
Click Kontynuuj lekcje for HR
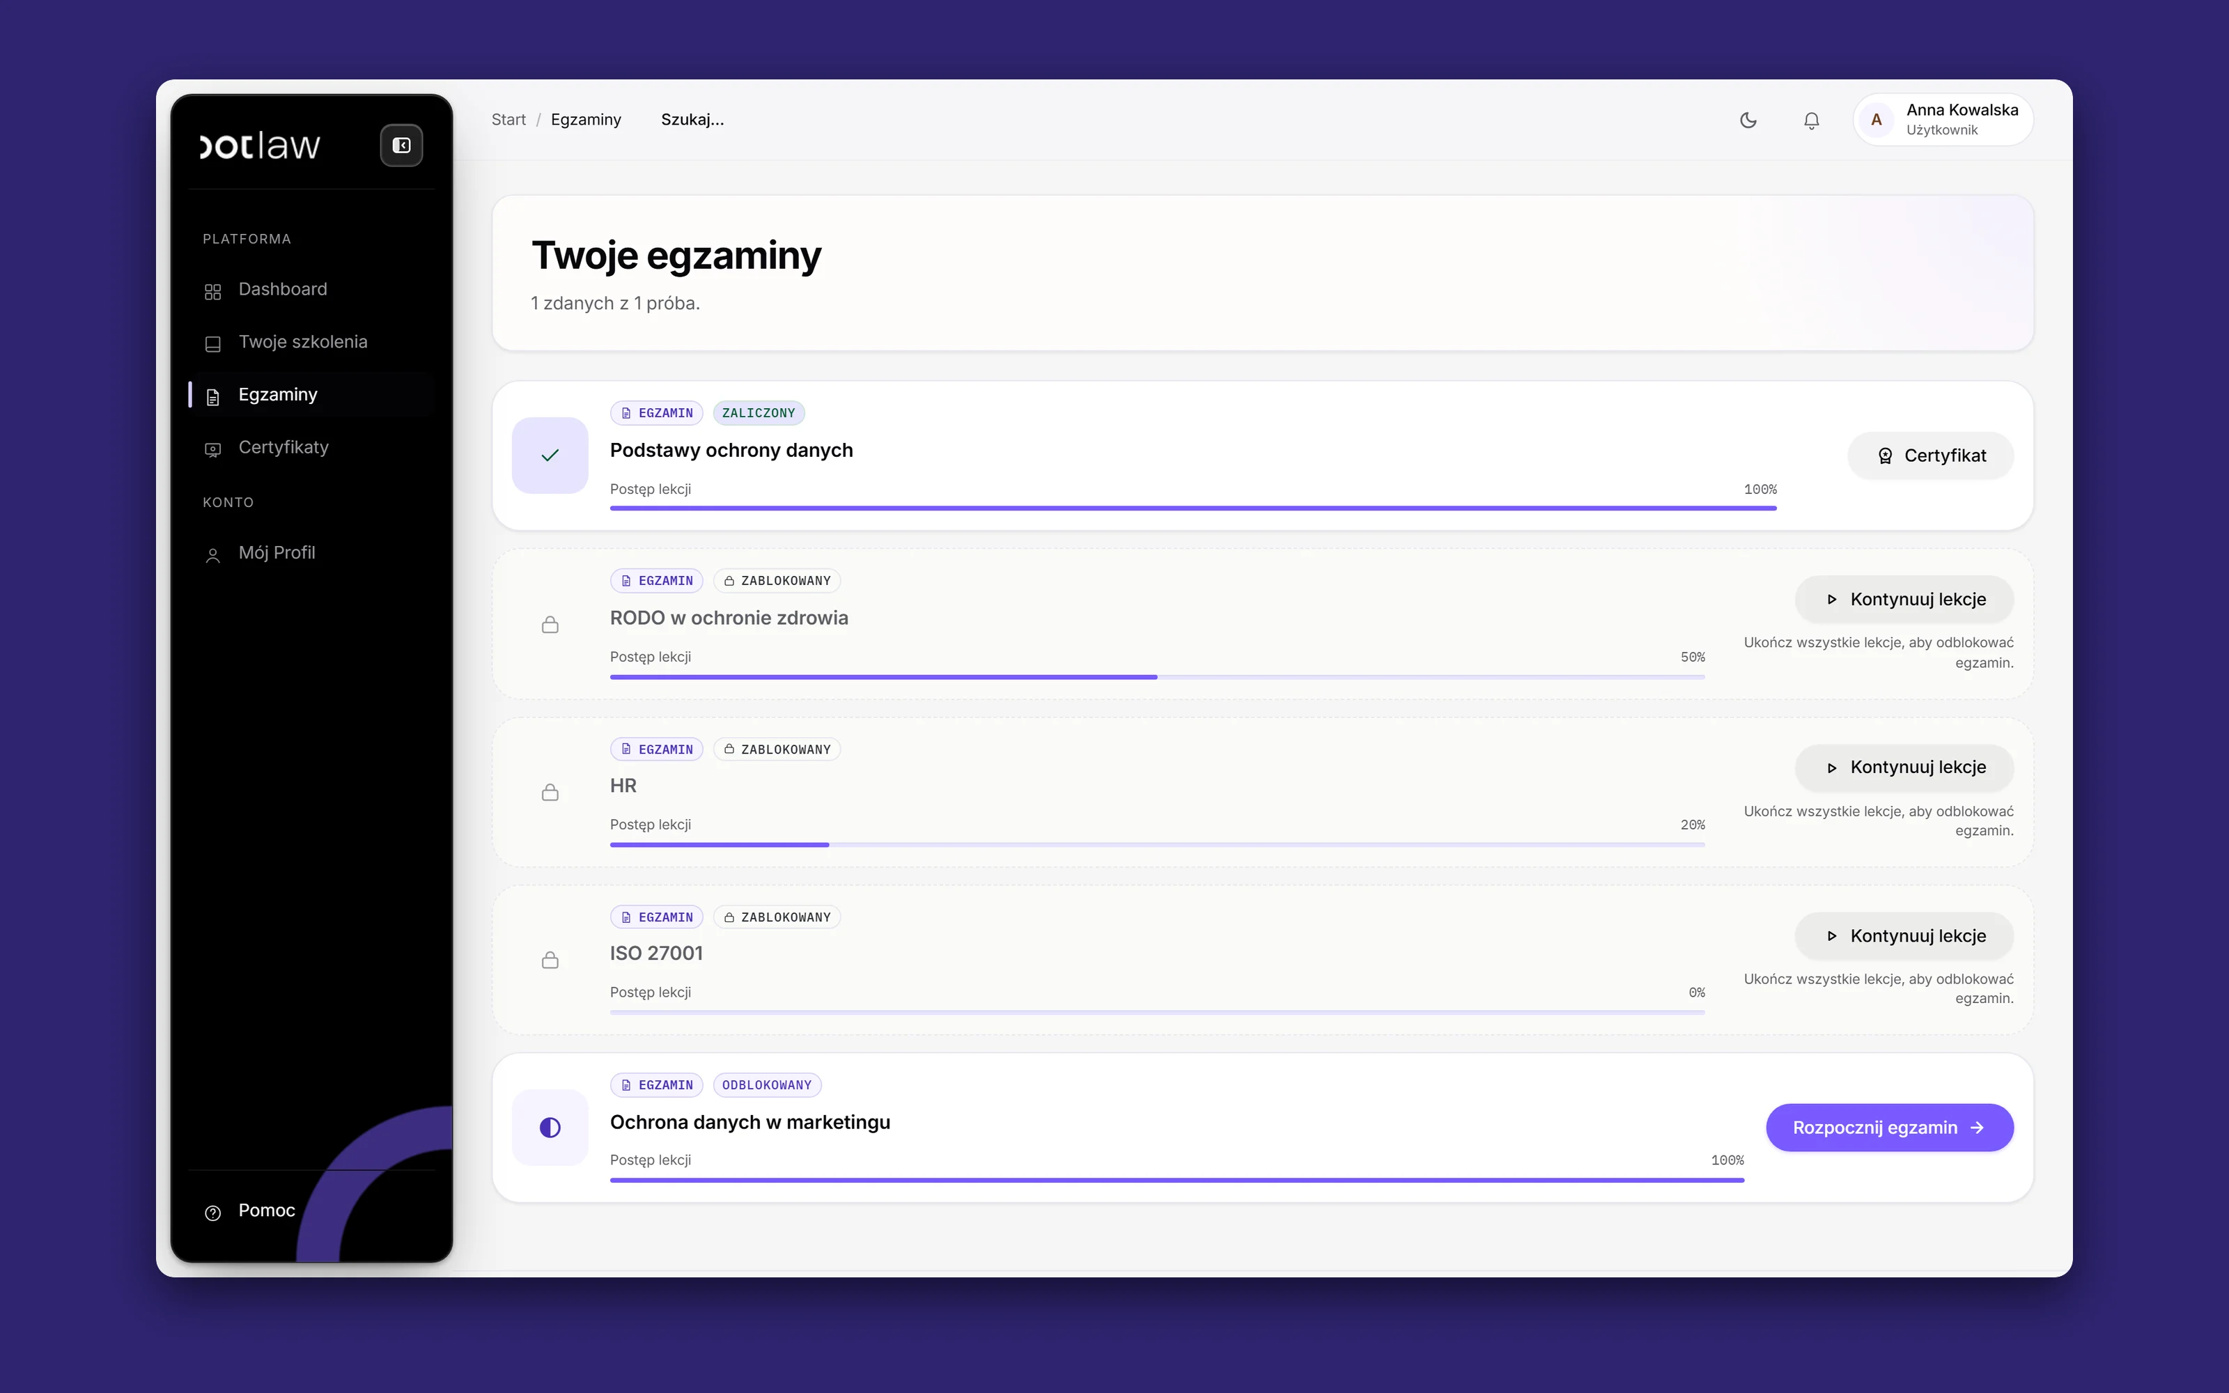click(1904, 768)
